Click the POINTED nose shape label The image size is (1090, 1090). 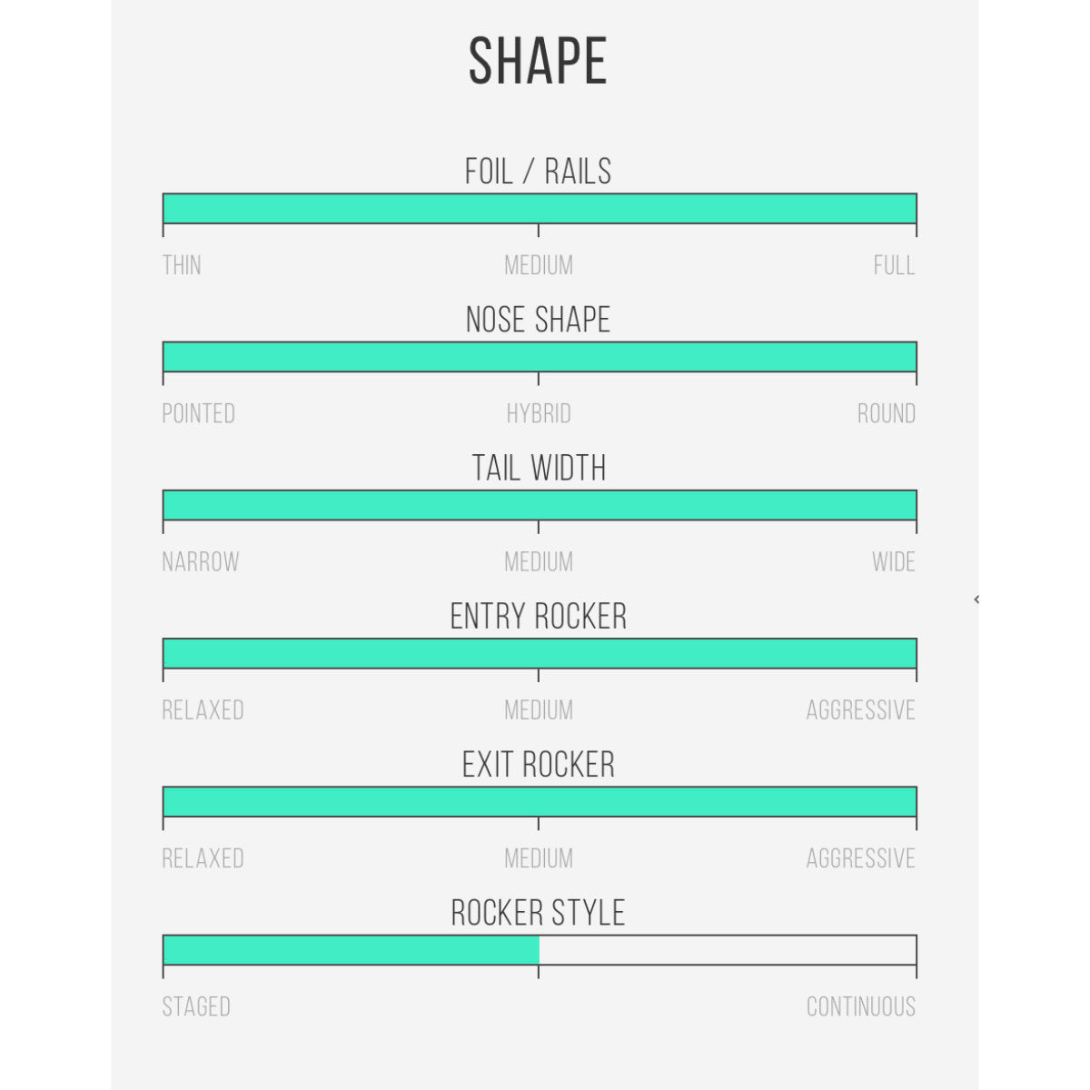198,413
